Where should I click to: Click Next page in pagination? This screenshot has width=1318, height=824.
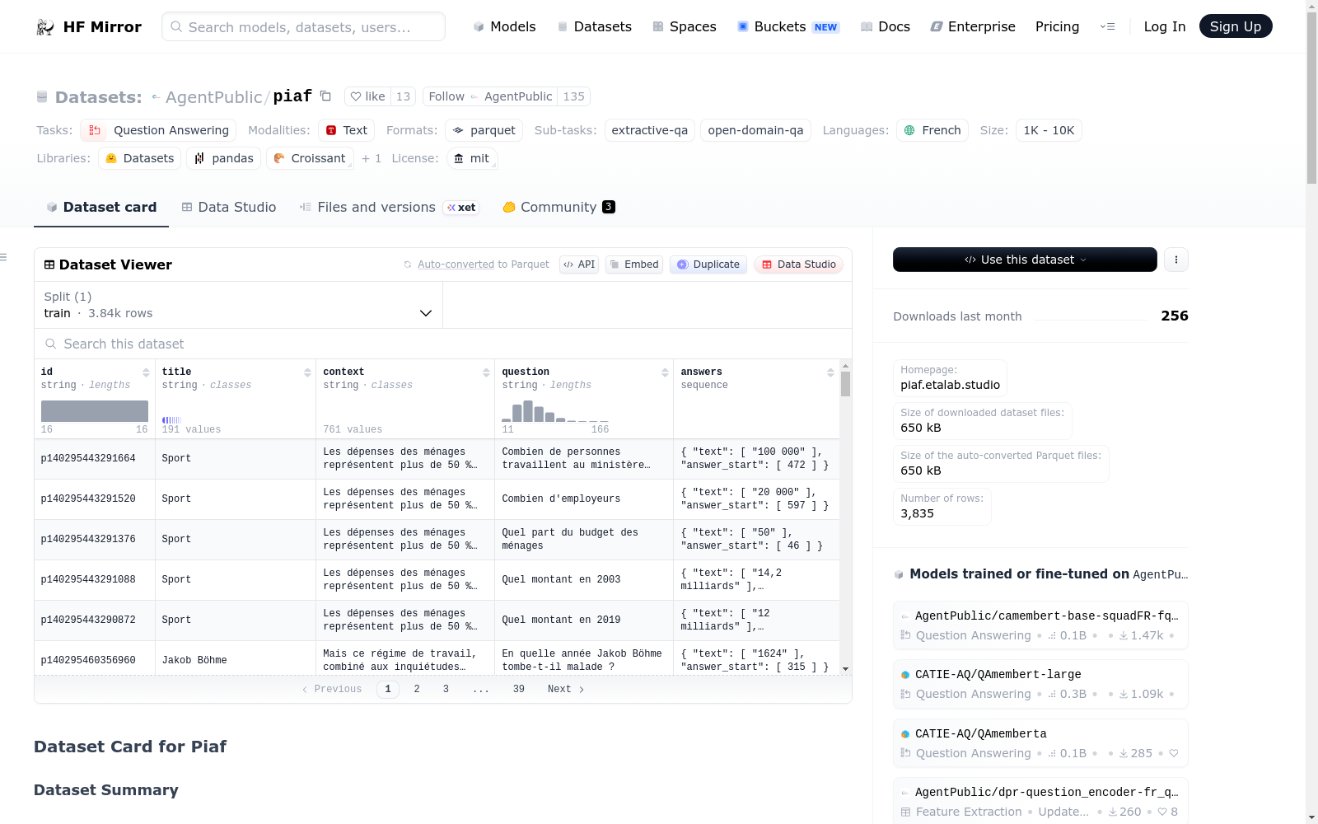click(566, 689)
